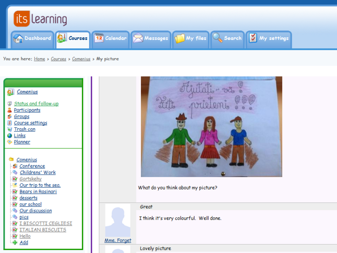
Task: Click the Messages envelope icon
Action: [138, 38]
